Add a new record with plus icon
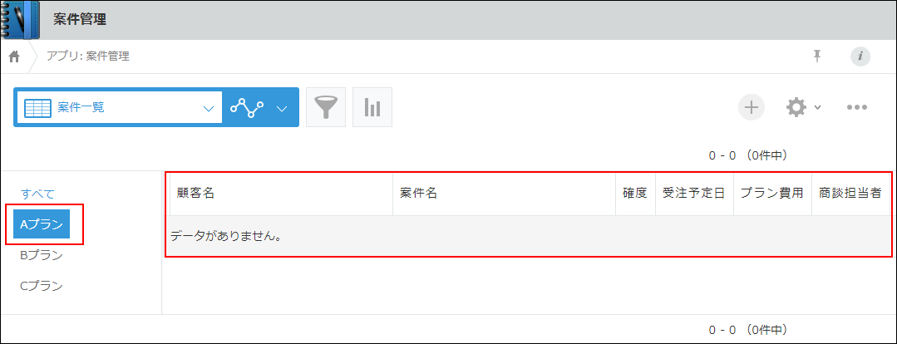This screenshot has width=897, height=344. 752,107
